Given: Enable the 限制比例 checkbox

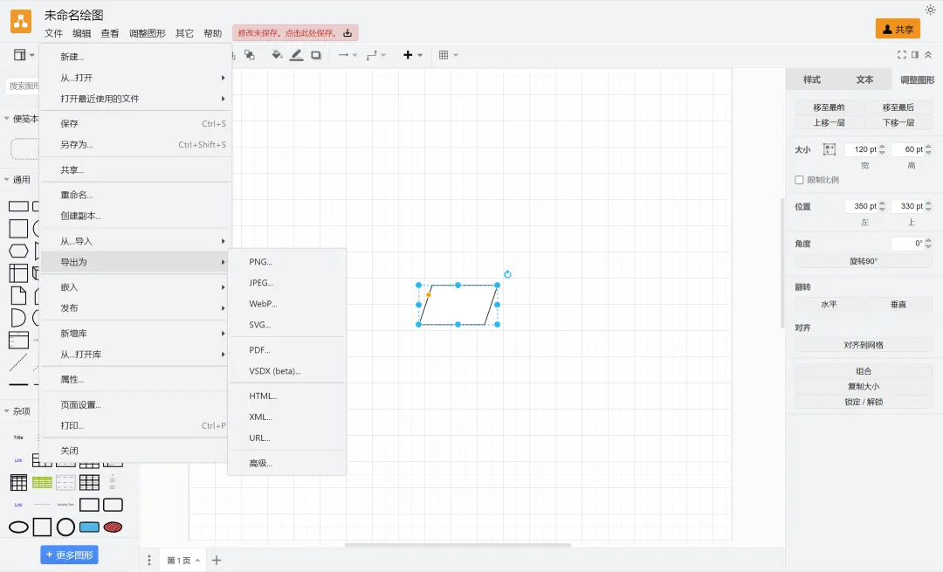Looking at the screenshot, I should click(799, 180).
